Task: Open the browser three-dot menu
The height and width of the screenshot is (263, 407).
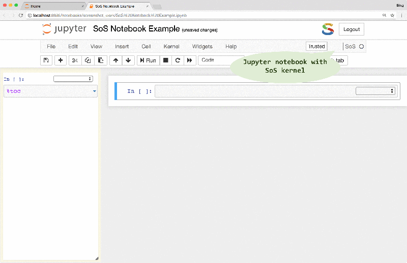Action: [401, 15]
